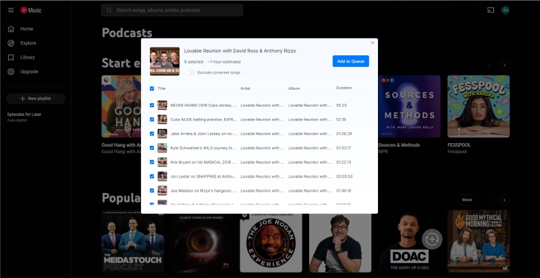The image size is (540, 278).
Task: Uncheck Jake Arrieta & John Lackey episode
Action: 152,134
